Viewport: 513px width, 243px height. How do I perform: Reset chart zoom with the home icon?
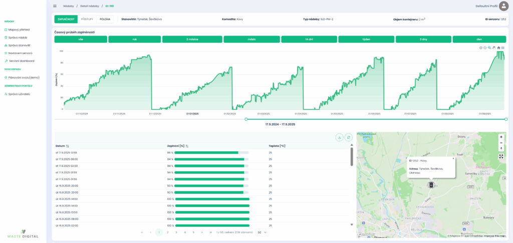498,48
